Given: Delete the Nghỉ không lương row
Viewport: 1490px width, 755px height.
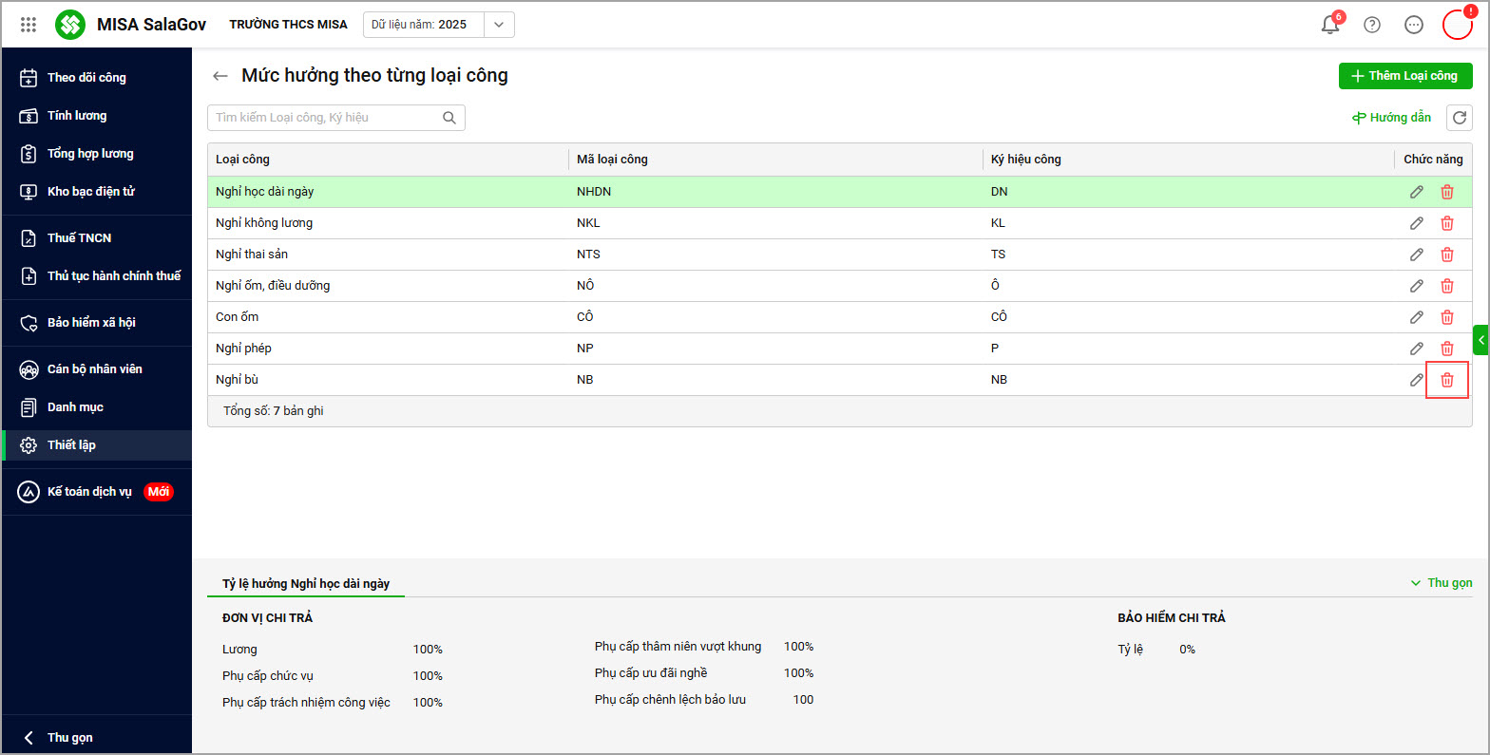Looking at the screenshot, I should pyautogui.click(x=1447, y=223).
